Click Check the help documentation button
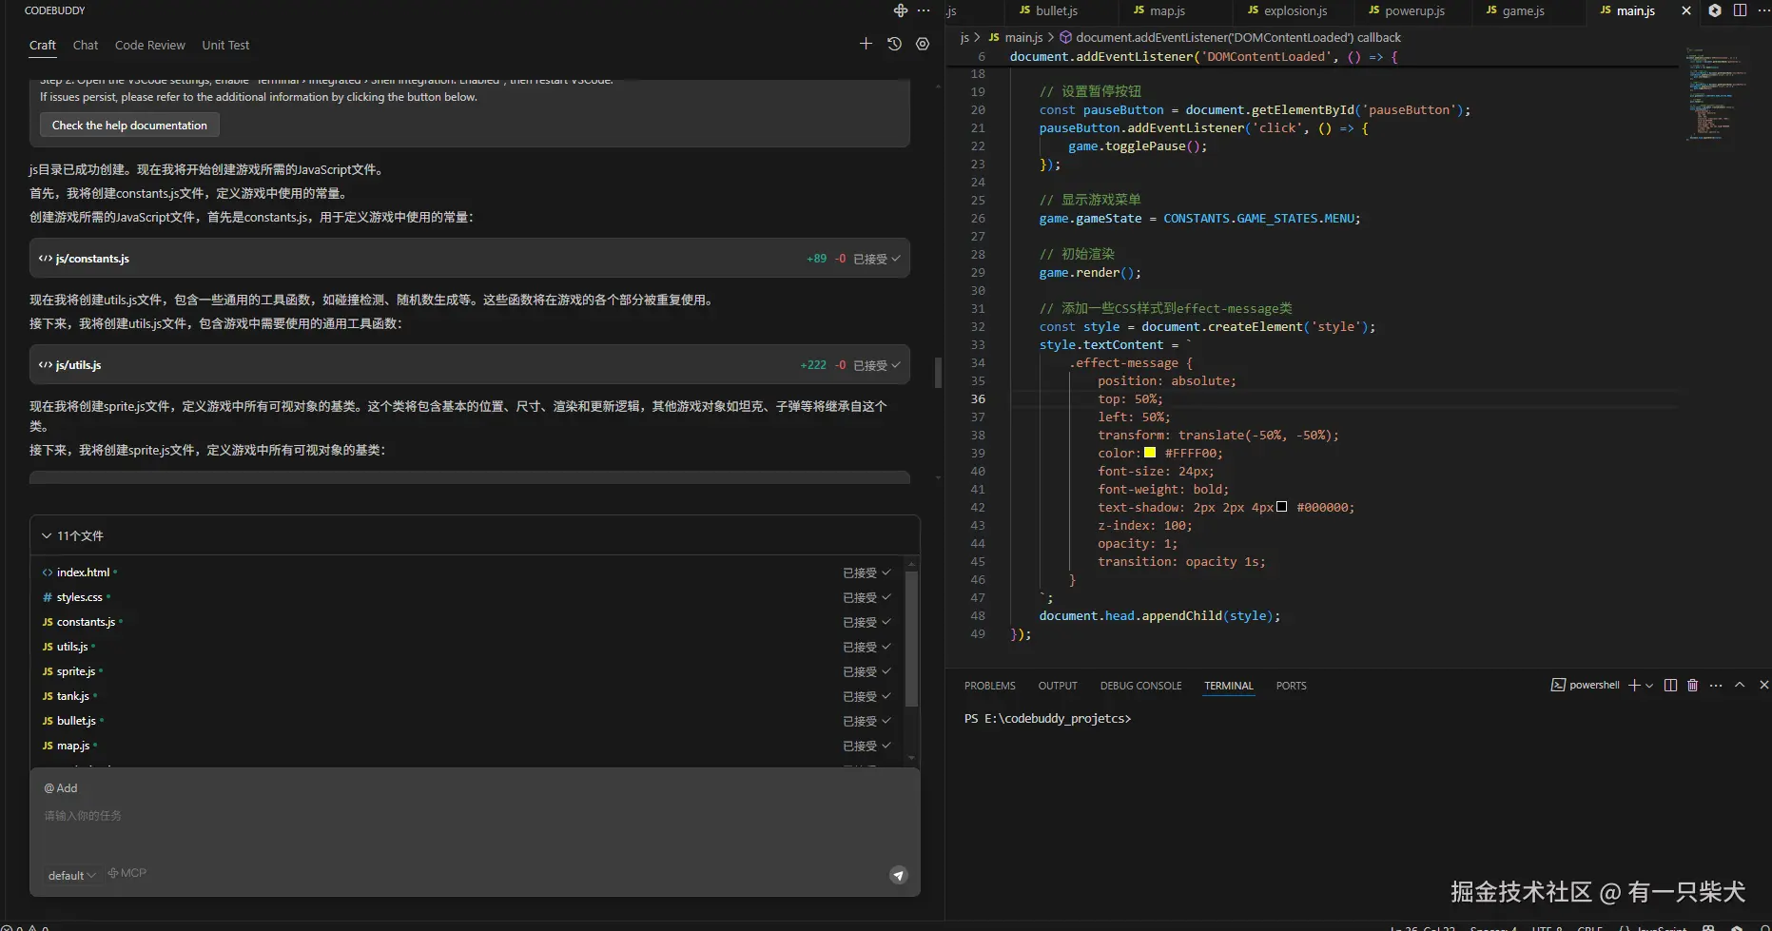This screenshot has width=1772, height=931. [129, 126]
